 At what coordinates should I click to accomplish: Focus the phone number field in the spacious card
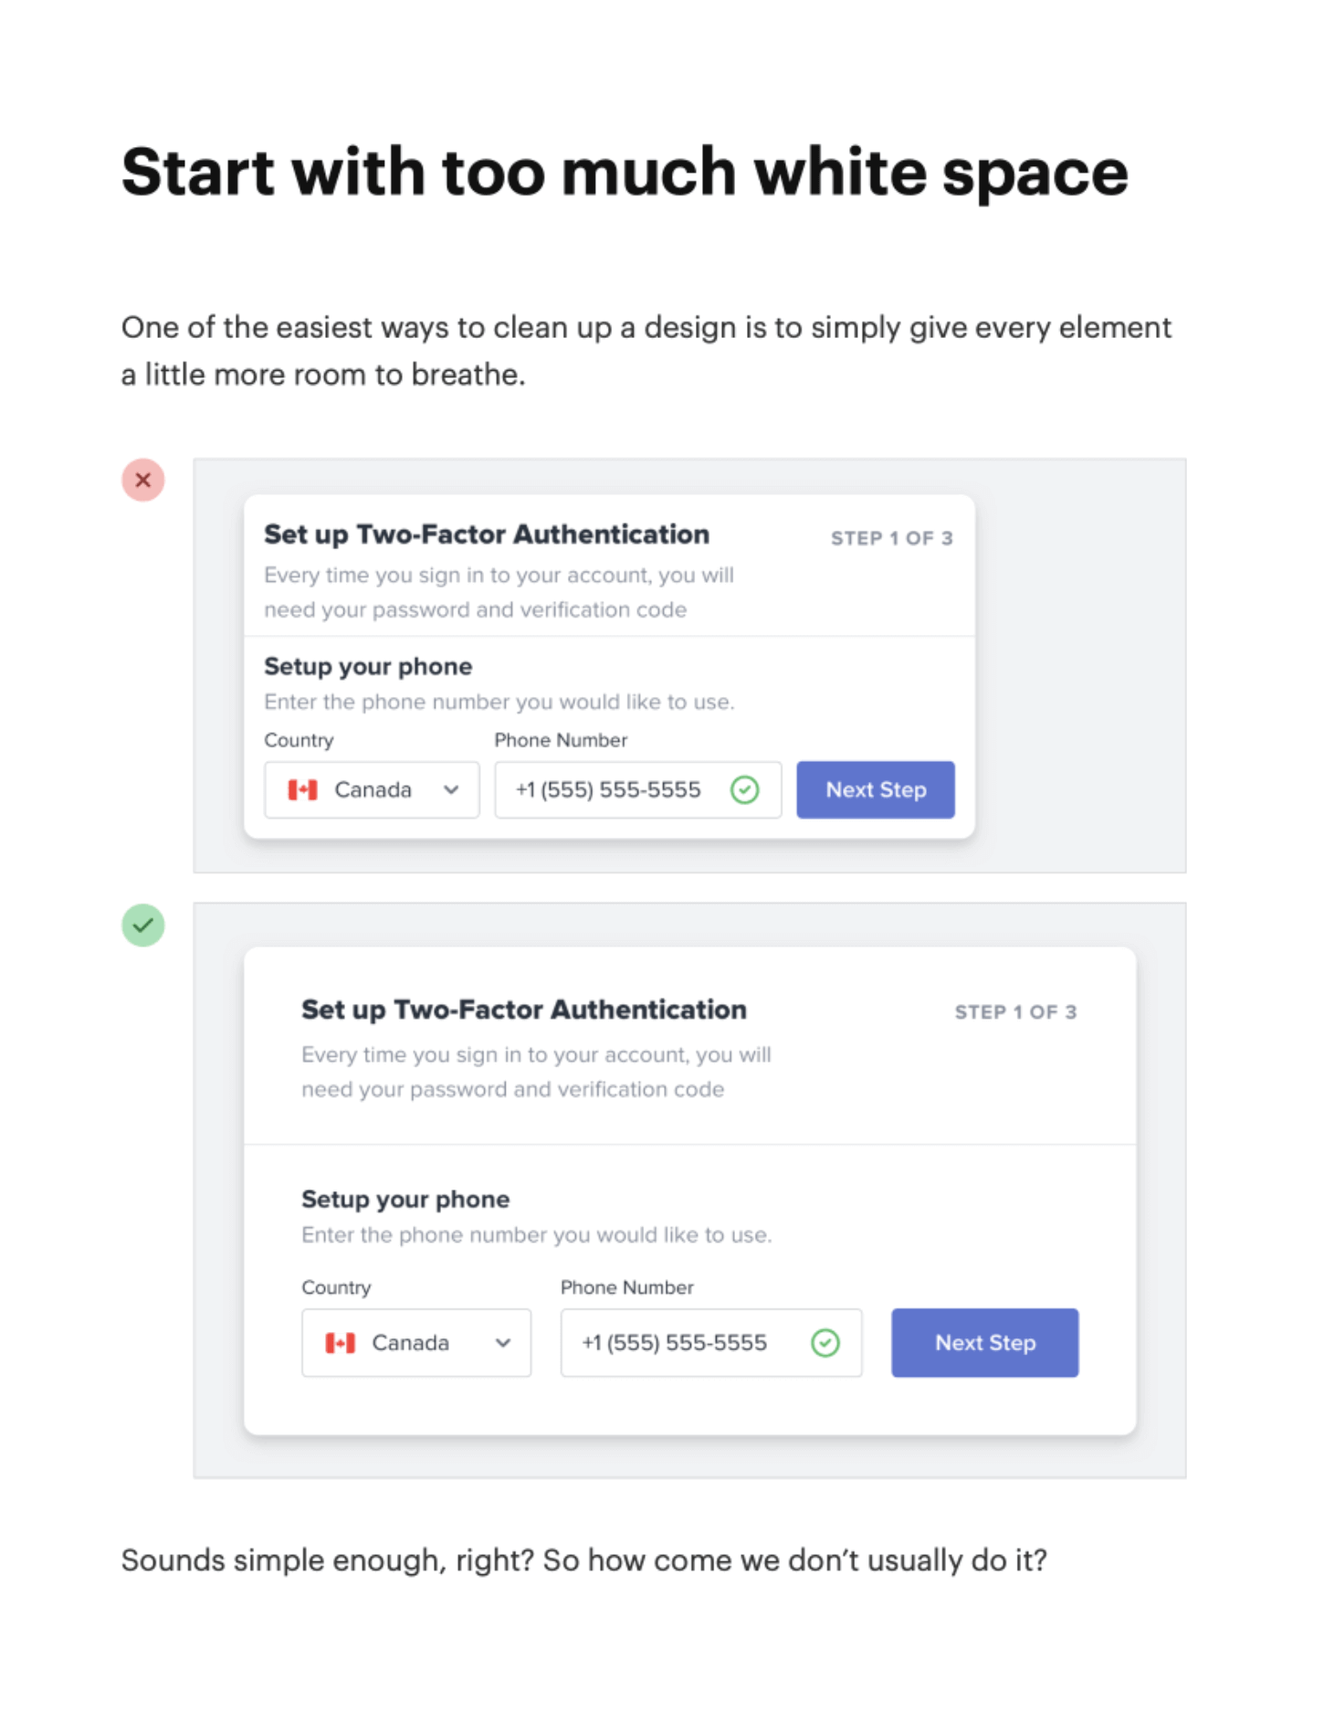coord(680,1342)
